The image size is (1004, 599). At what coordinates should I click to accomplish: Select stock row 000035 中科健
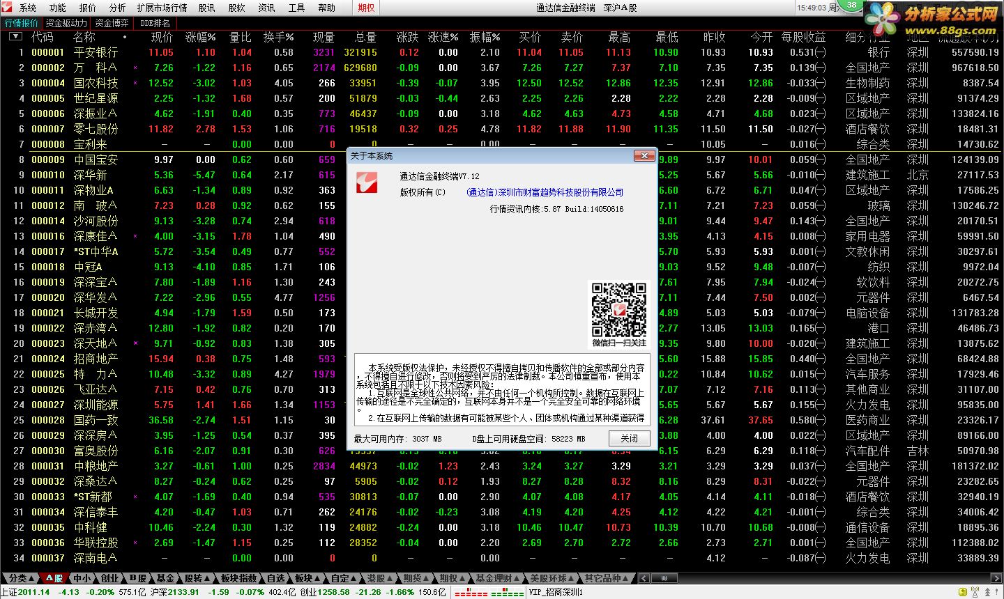point(502,527)
